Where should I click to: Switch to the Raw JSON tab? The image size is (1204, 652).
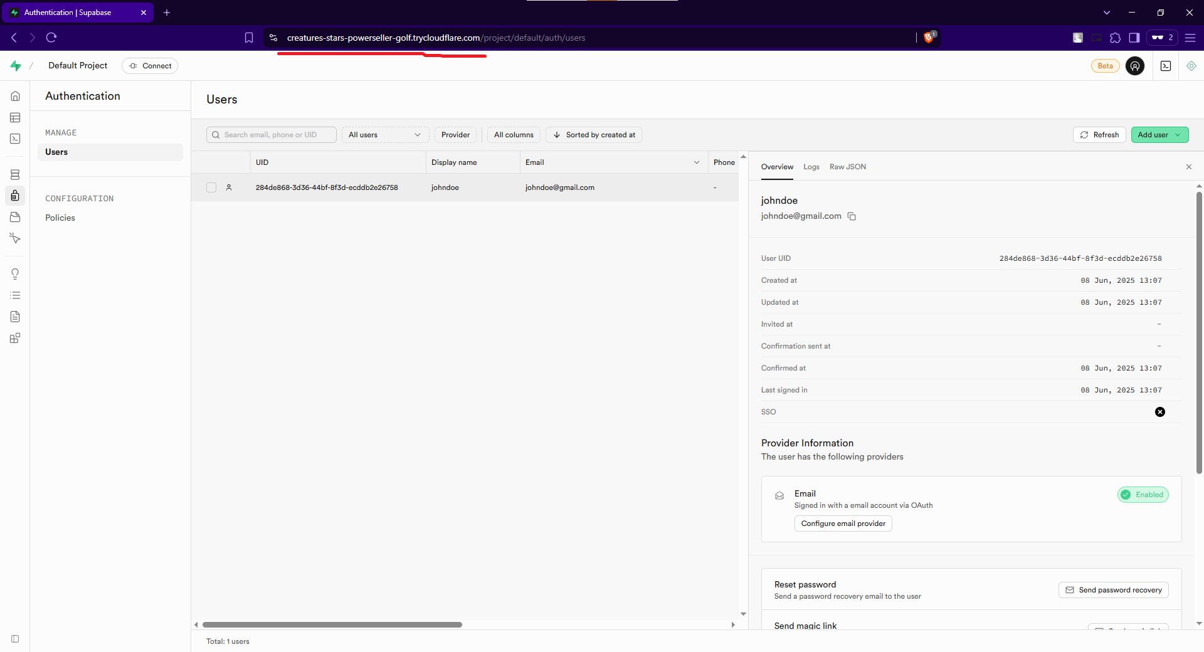tap(848, 167)
